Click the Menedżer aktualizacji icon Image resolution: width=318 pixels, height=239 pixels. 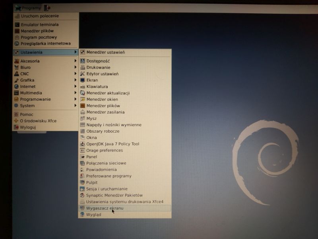83,93
